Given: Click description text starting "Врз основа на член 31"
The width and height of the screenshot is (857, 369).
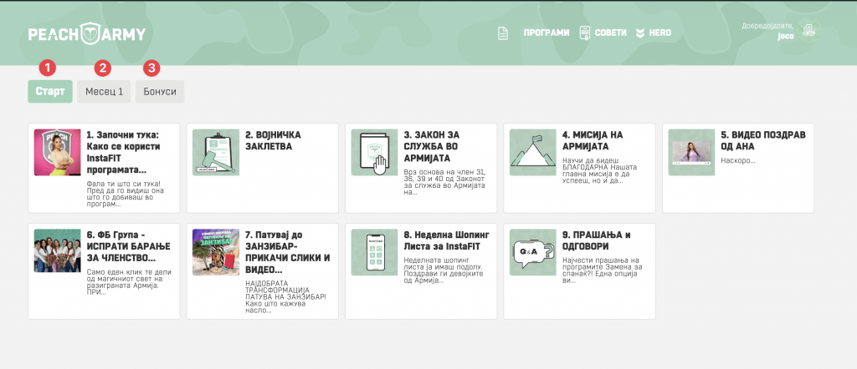Looking at the screenshot, I should [x=444, y=182].
